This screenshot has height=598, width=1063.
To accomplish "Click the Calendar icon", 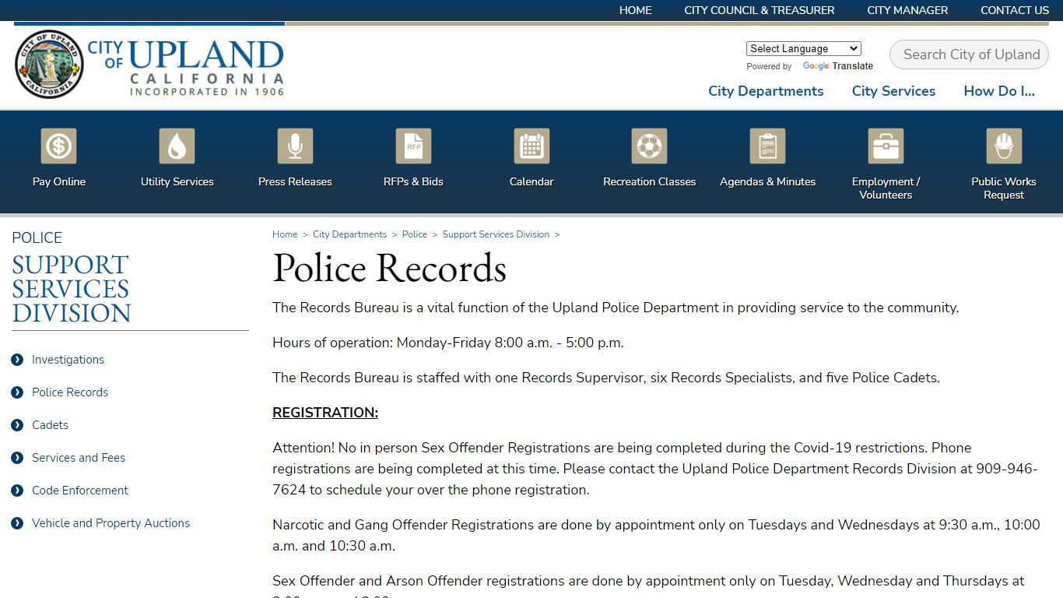I will 531,146.
